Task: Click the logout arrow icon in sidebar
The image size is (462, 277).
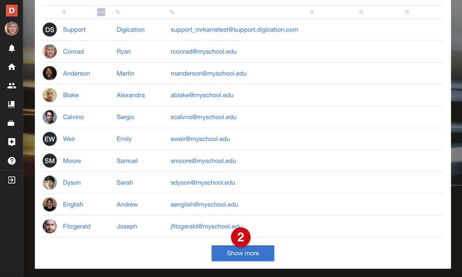Action: point(11,180)
